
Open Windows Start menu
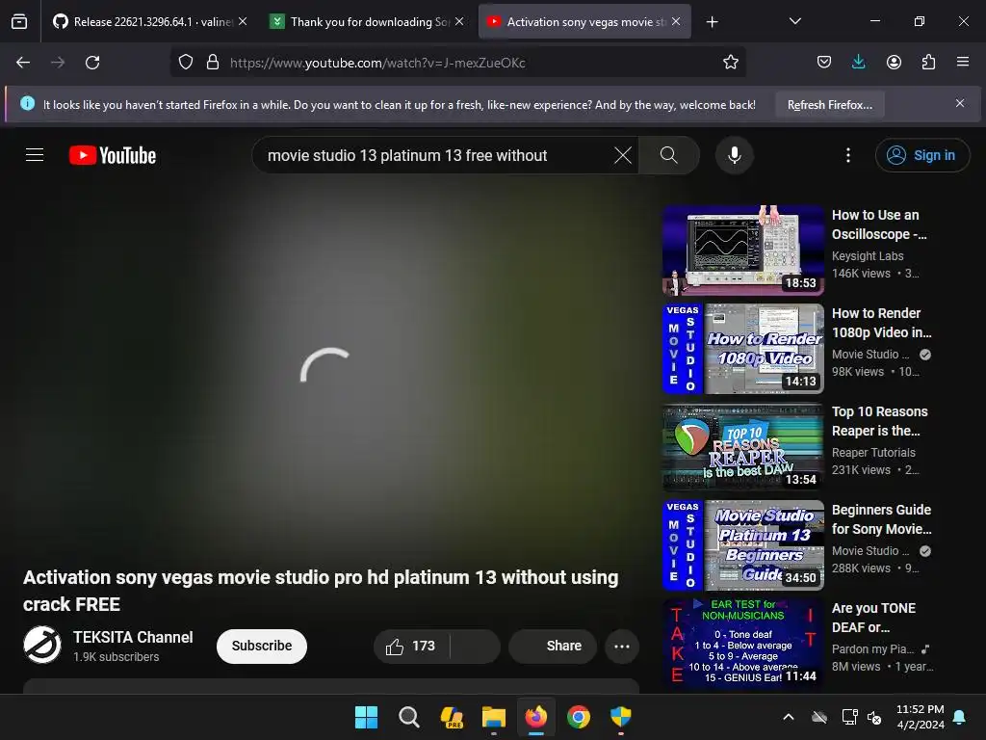click(366, 717)
